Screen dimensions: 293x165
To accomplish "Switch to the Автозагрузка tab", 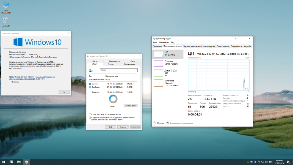I will [209, 46].
